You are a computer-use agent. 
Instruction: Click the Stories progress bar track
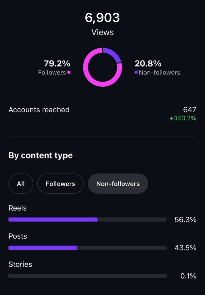tap(87, 276)
